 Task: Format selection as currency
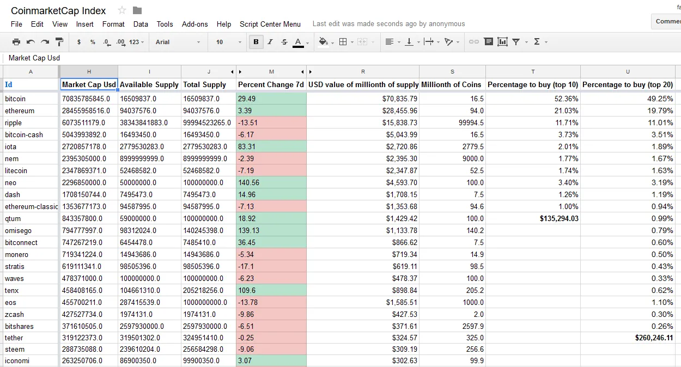pyautogui.click(x=79, y=42)
